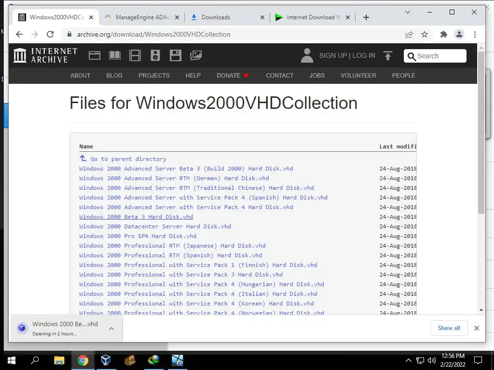Click the upload arrow icon in header

click(x=388, y=56)
